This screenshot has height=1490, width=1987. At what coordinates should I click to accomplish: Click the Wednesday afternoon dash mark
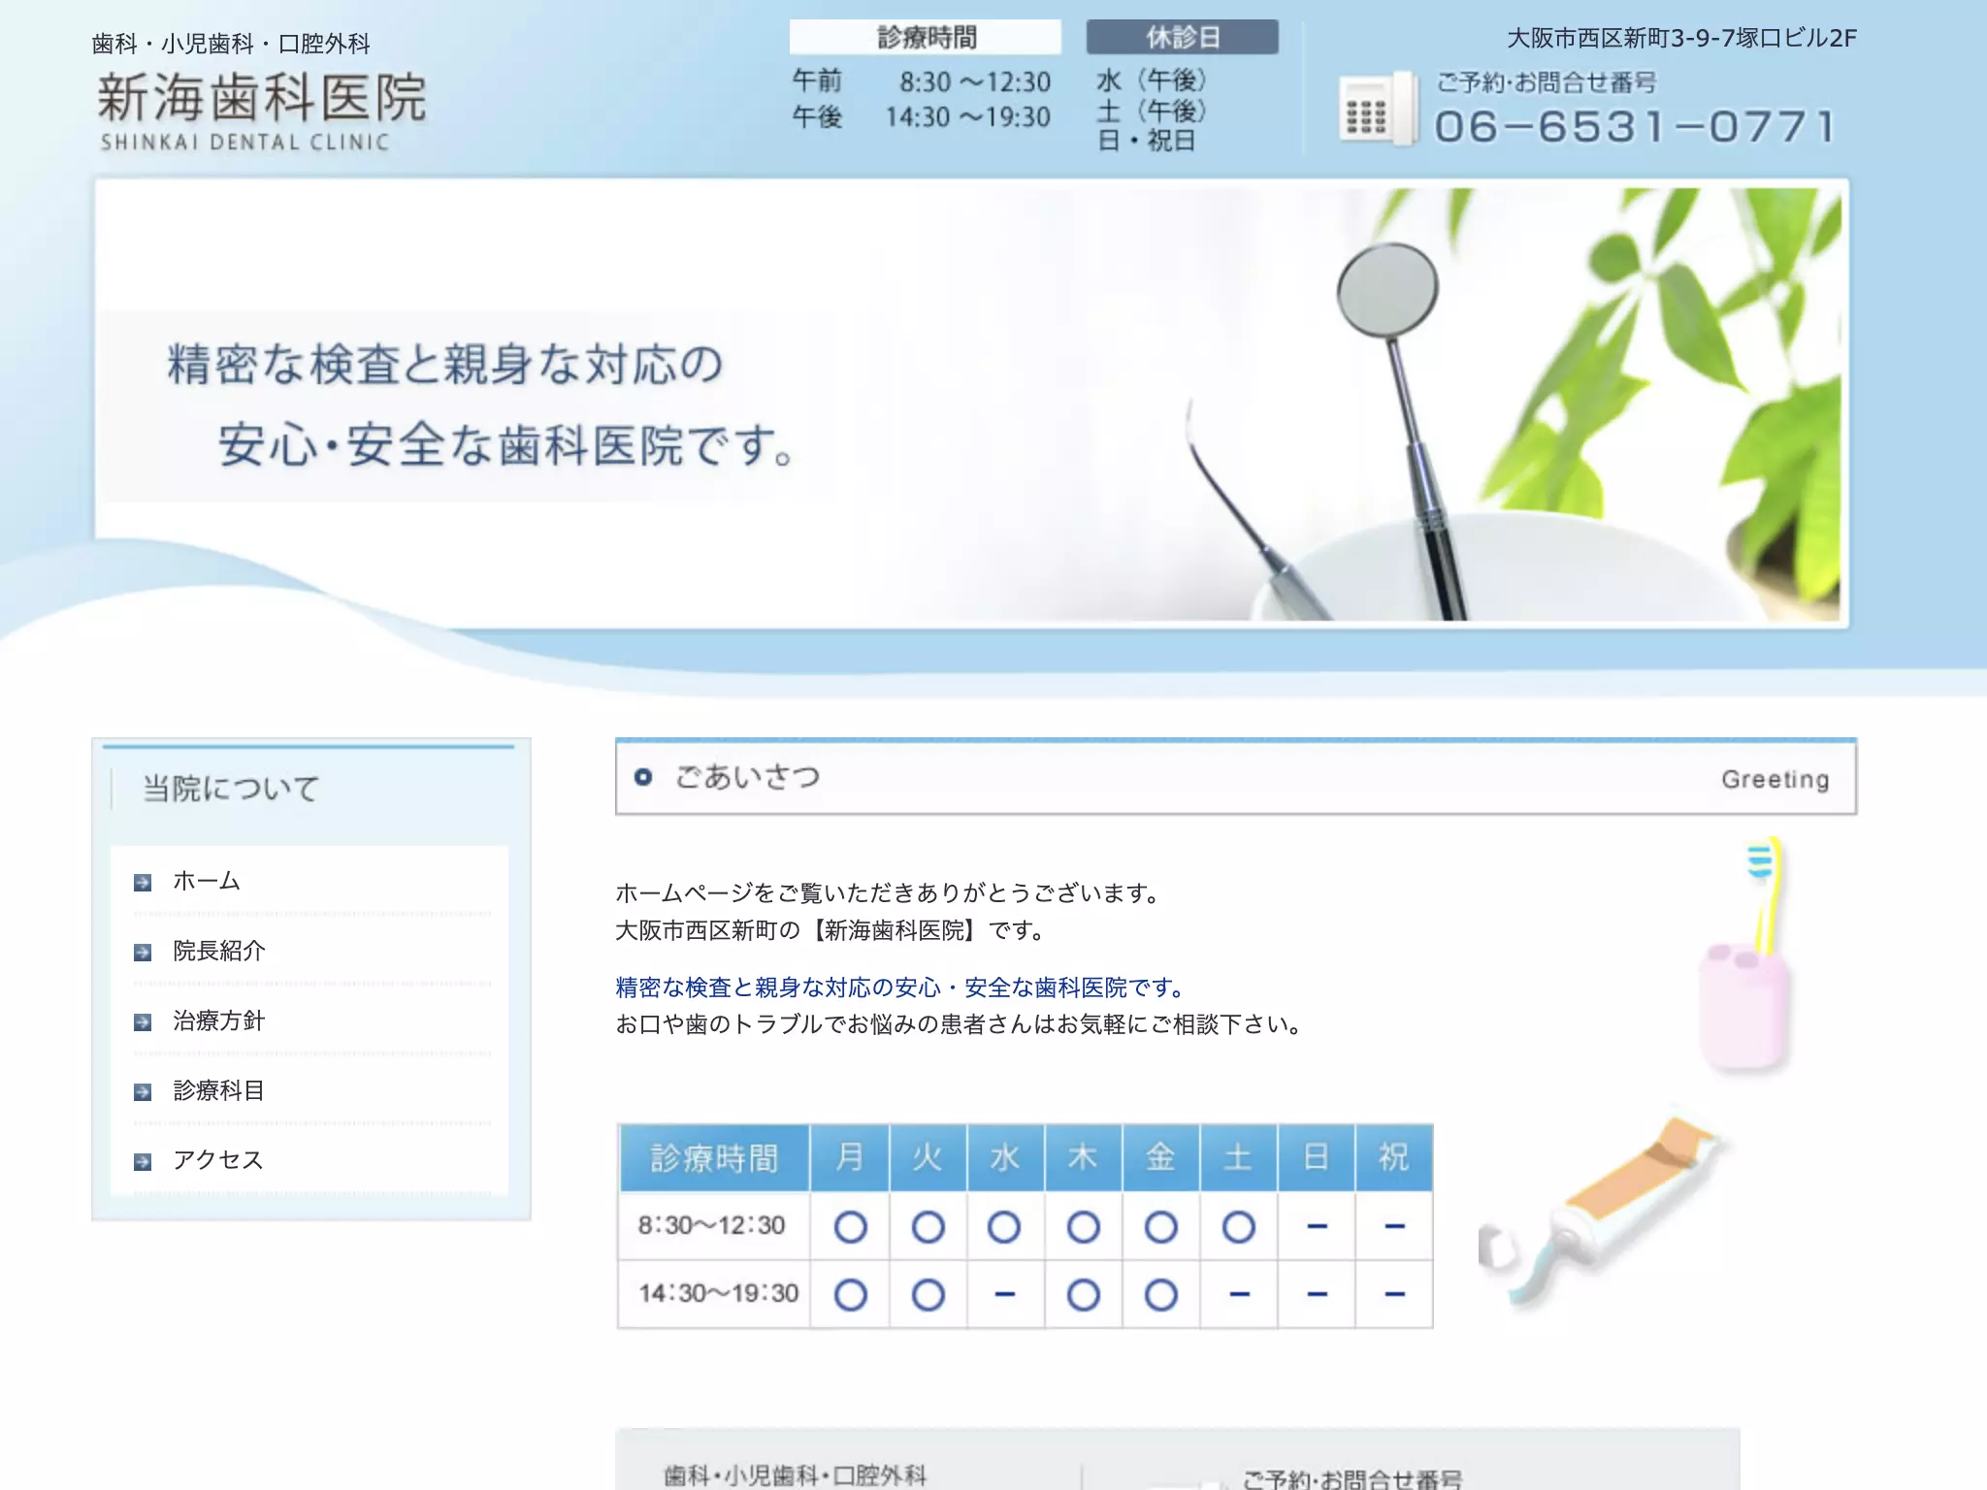[1005, 1294]
